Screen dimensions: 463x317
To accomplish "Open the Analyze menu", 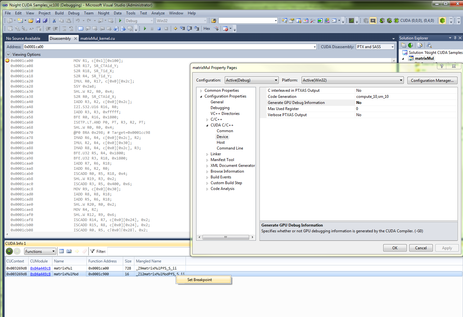I will 158,13.
